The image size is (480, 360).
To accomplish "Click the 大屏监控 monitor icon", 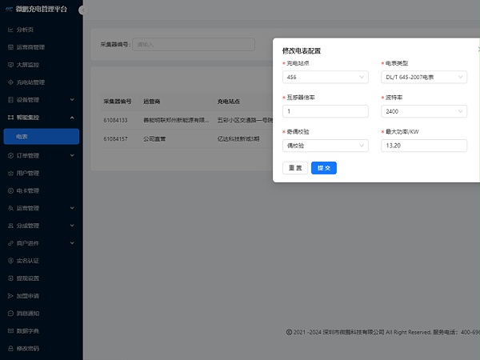I will [x=10, y=65].
